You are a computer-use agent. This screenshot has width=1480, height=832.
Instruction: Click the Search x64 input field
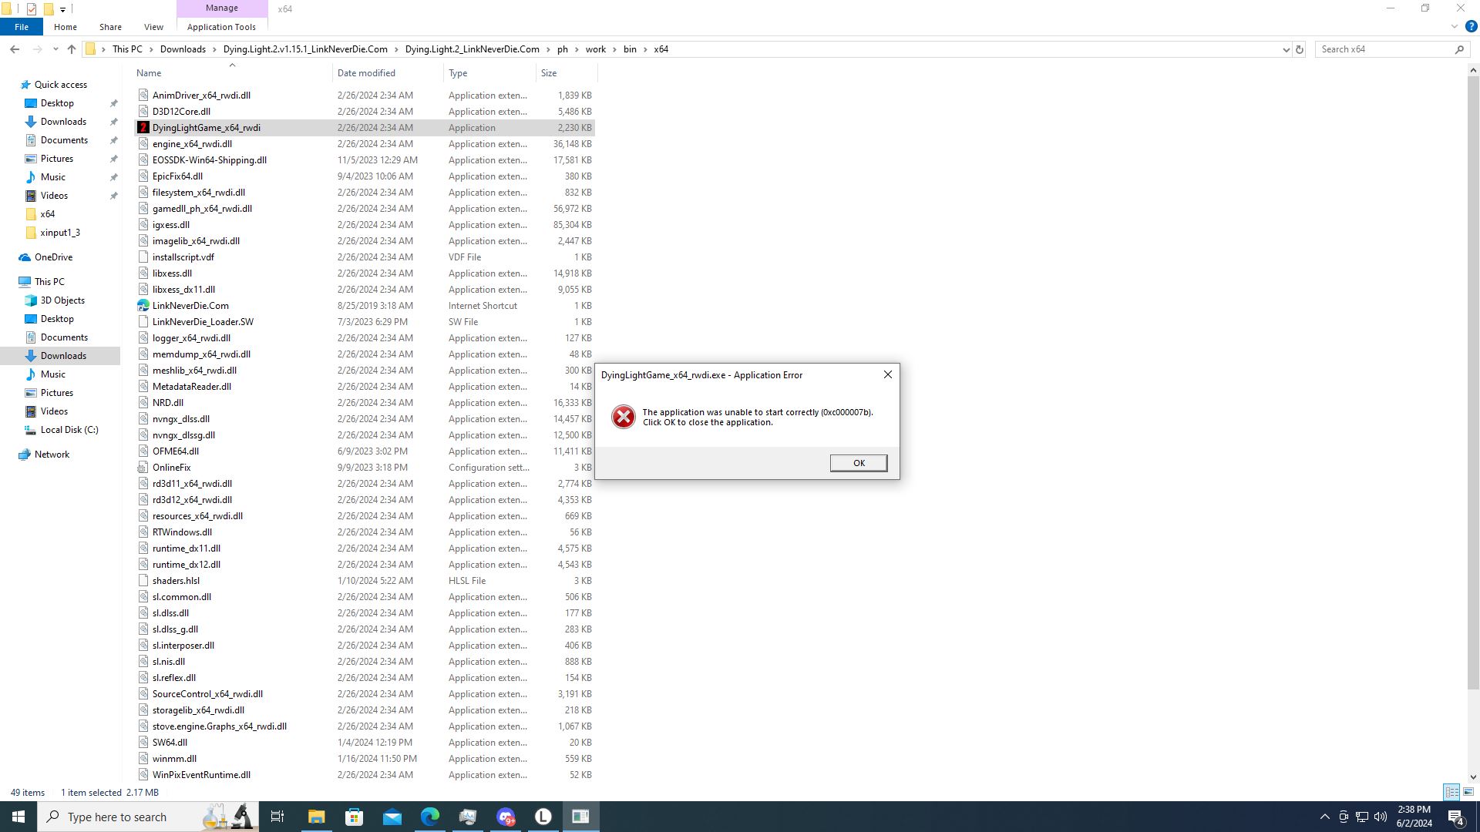tap(1384, 49)
